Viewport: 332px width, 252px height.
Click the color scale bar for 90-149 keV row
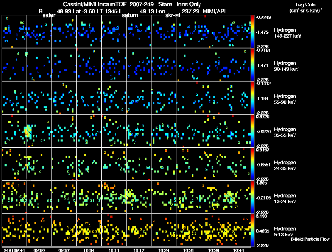(x=252, y=65)
